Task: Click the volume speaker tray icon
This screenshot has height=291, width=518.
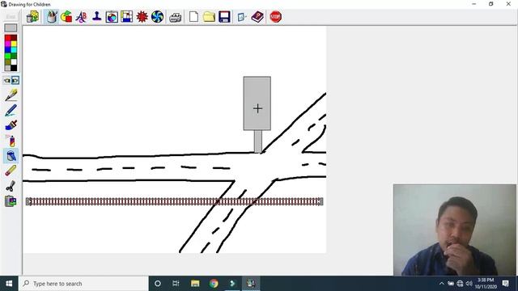Action: pyautogui.click(x=469, y=284)
